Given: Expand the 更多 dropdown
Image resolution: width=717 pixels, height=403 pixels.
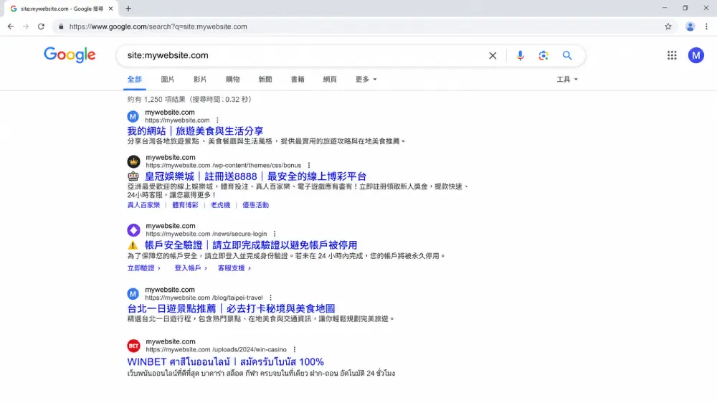Looking at the screenshot, I should (366, 79).
